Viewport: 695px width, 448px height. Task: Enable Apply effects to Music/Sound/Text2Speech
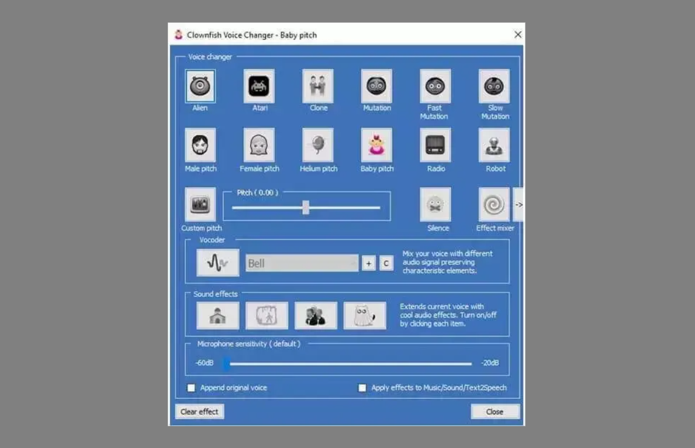click(x=362, y=388)
